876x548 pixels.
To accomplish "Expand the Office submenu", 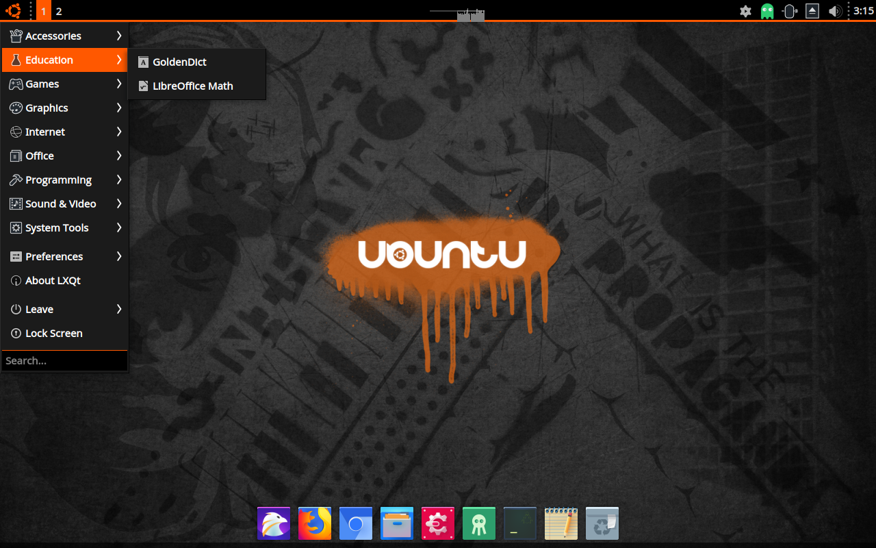I will [x=65, y=155].
